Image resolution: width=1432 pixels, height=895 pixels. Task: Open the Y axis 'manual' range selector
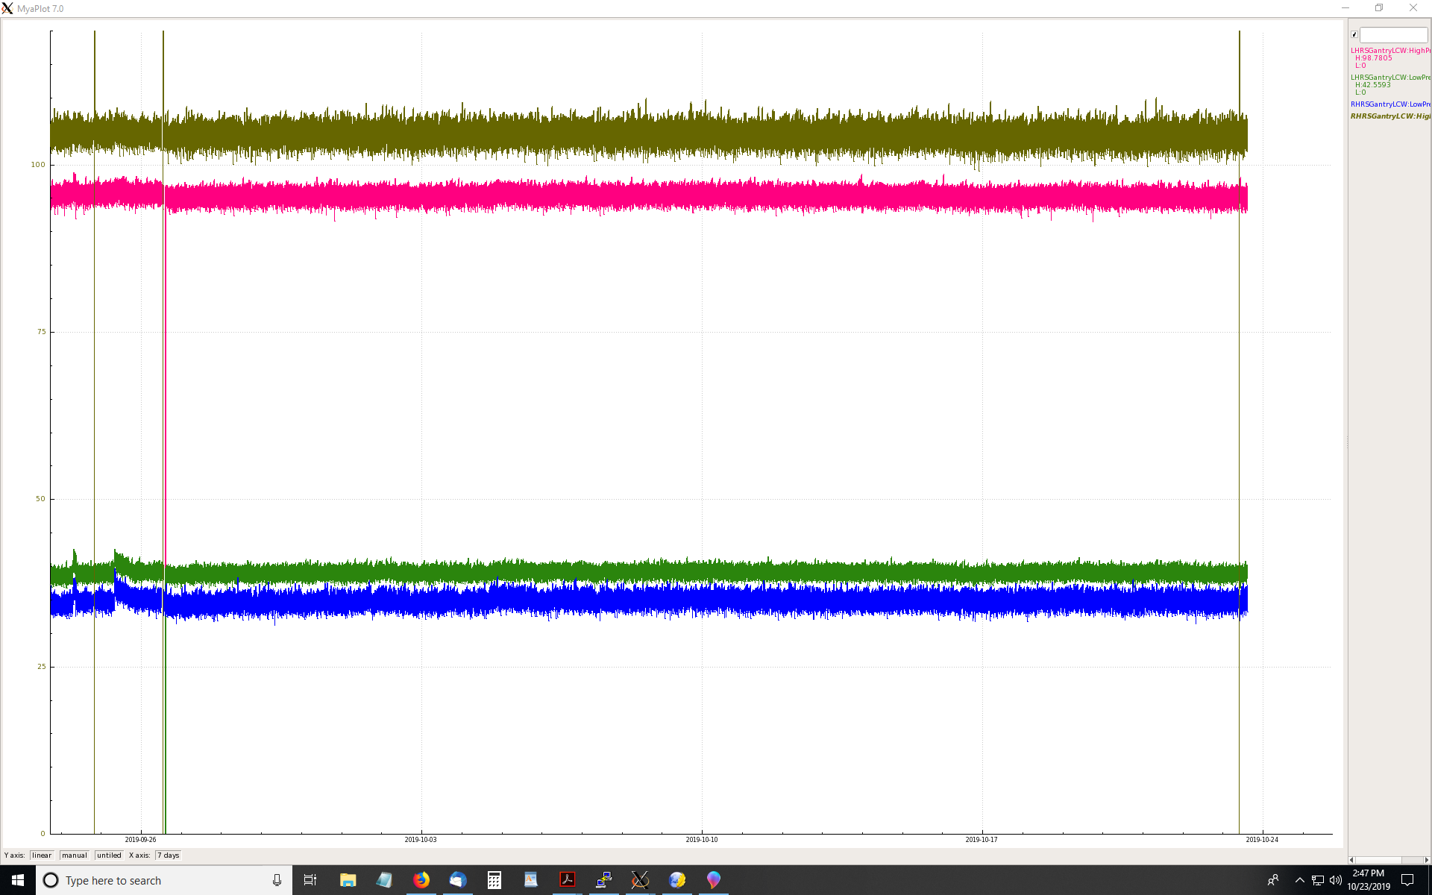75,855
